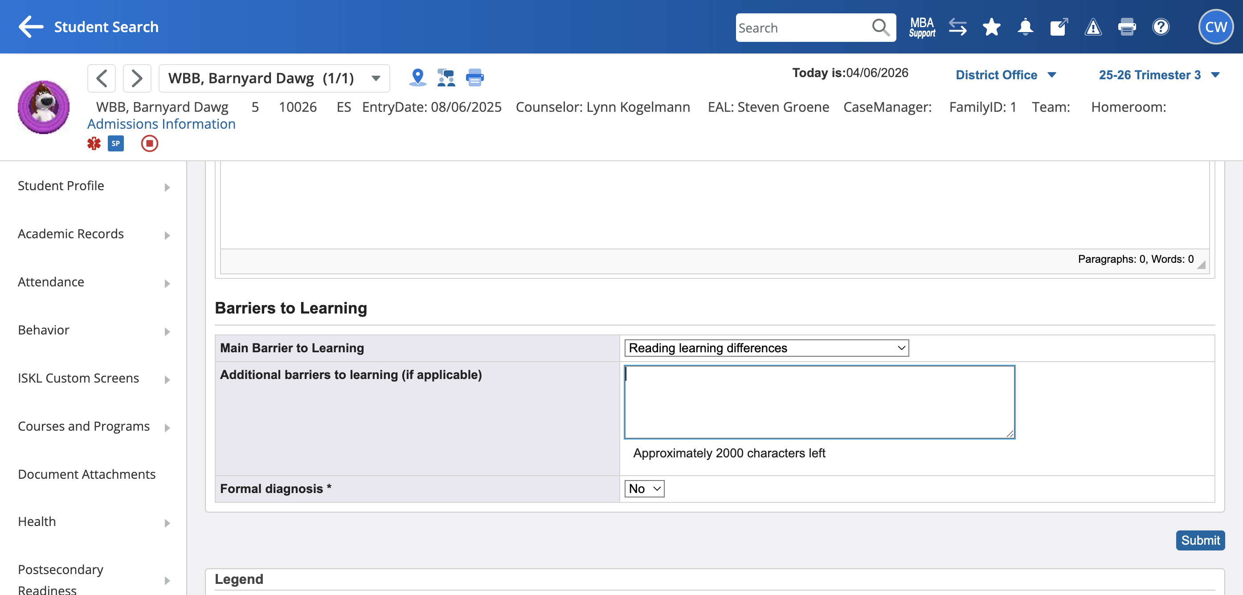1243x595 pixels.
Task: Click the blue SP badge icon
Action: point(116,143)
